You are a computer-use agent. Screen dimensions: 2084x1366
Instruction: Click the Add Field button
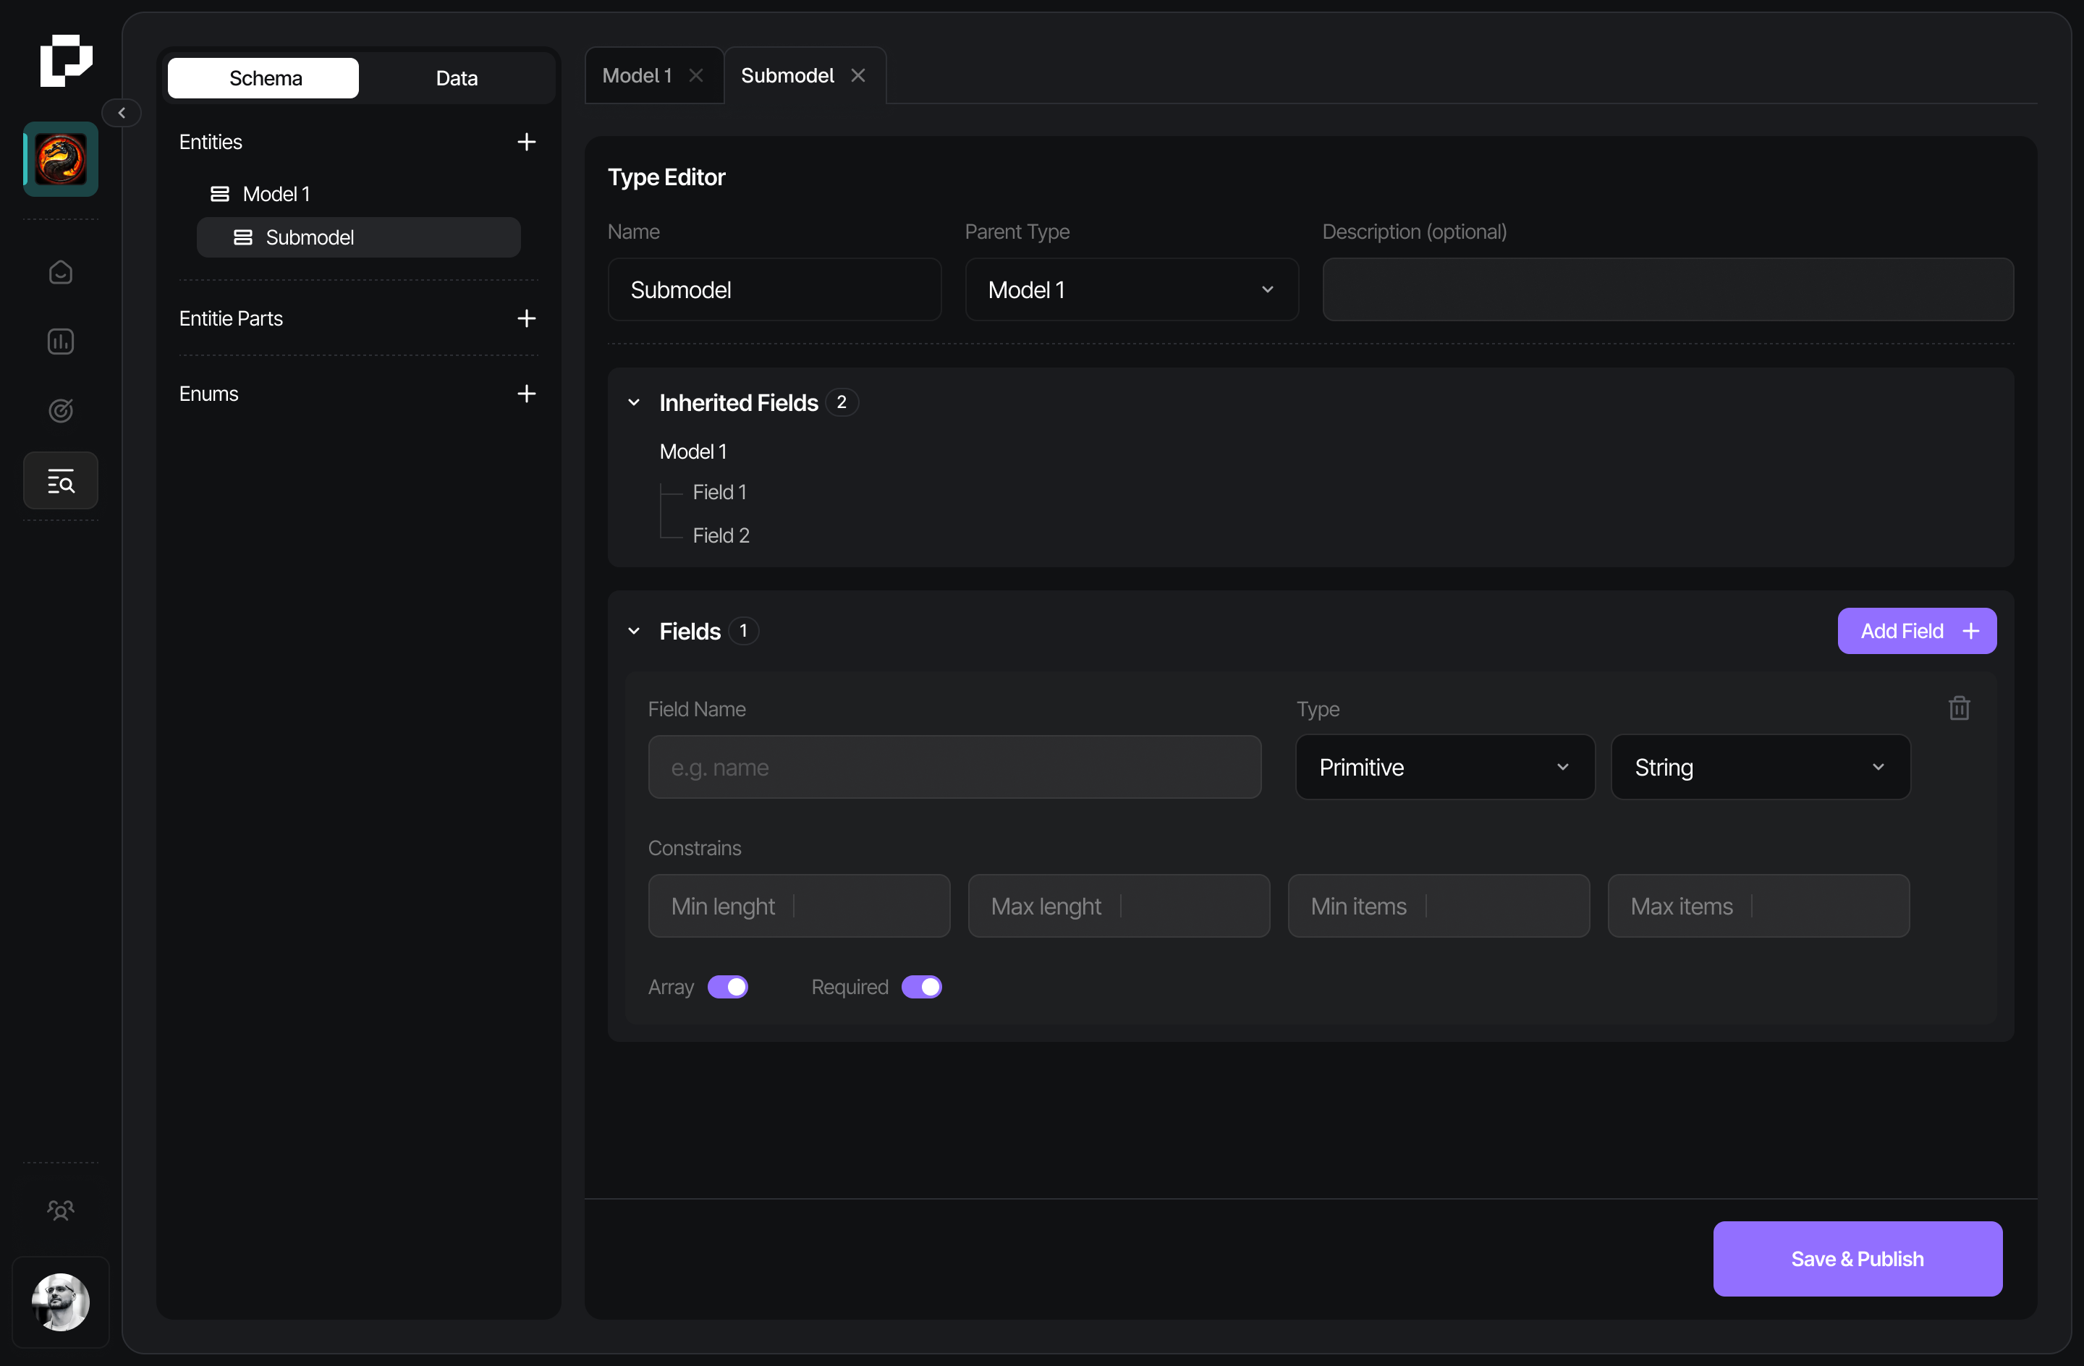1916,630
